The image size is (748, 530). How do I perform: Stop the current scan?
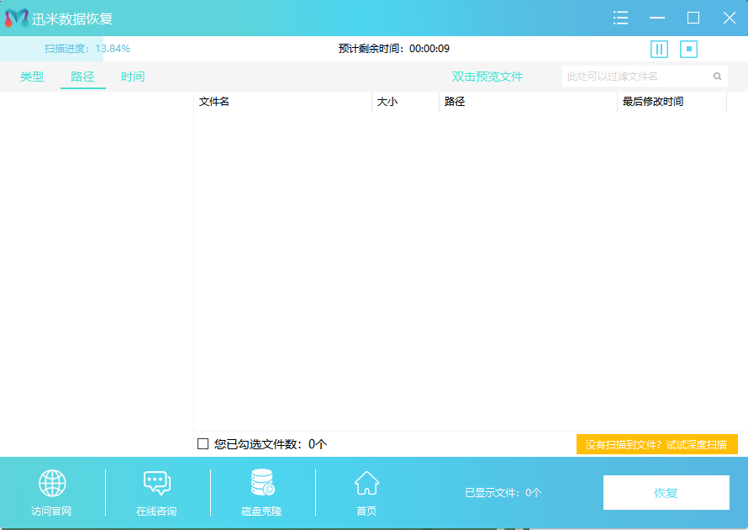click(x=688, y=49)
